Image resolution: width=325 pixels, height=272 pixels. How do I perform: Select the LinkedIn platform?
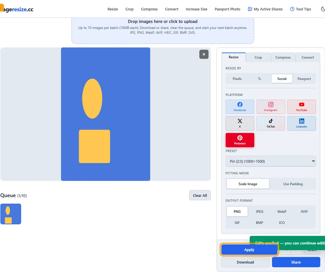(x=301, y=123)
